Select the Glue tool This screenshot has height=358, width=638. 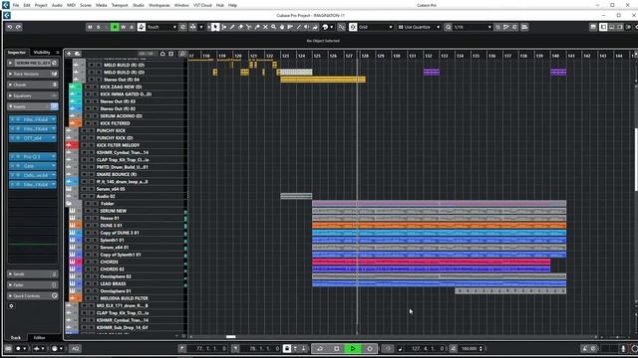click(x=257, y=27)
